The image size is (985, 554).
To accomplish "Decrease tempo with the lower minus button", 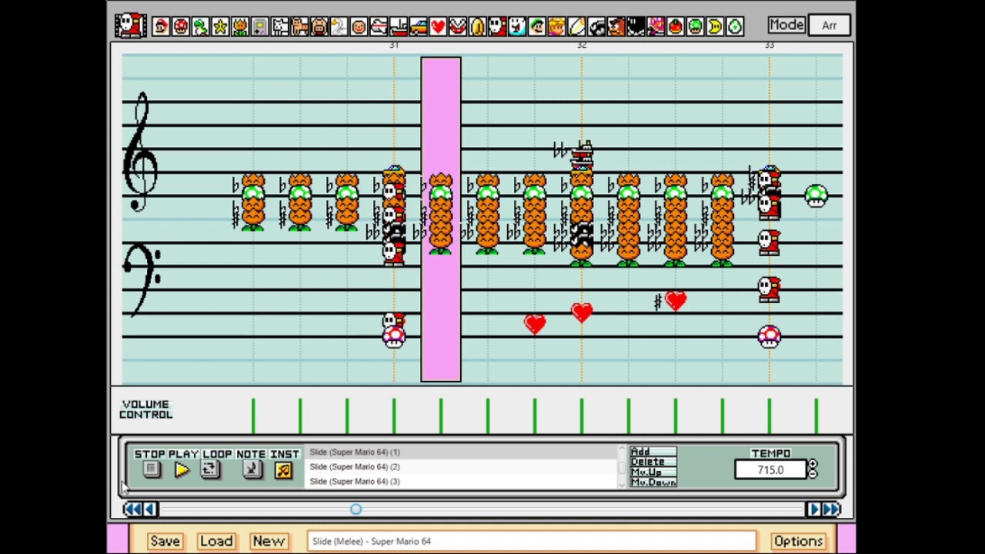I will point(813,474).
